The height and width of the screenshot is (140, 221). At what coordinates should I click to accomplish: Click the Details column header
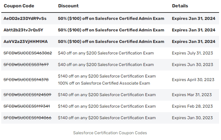tap(180, 6)
